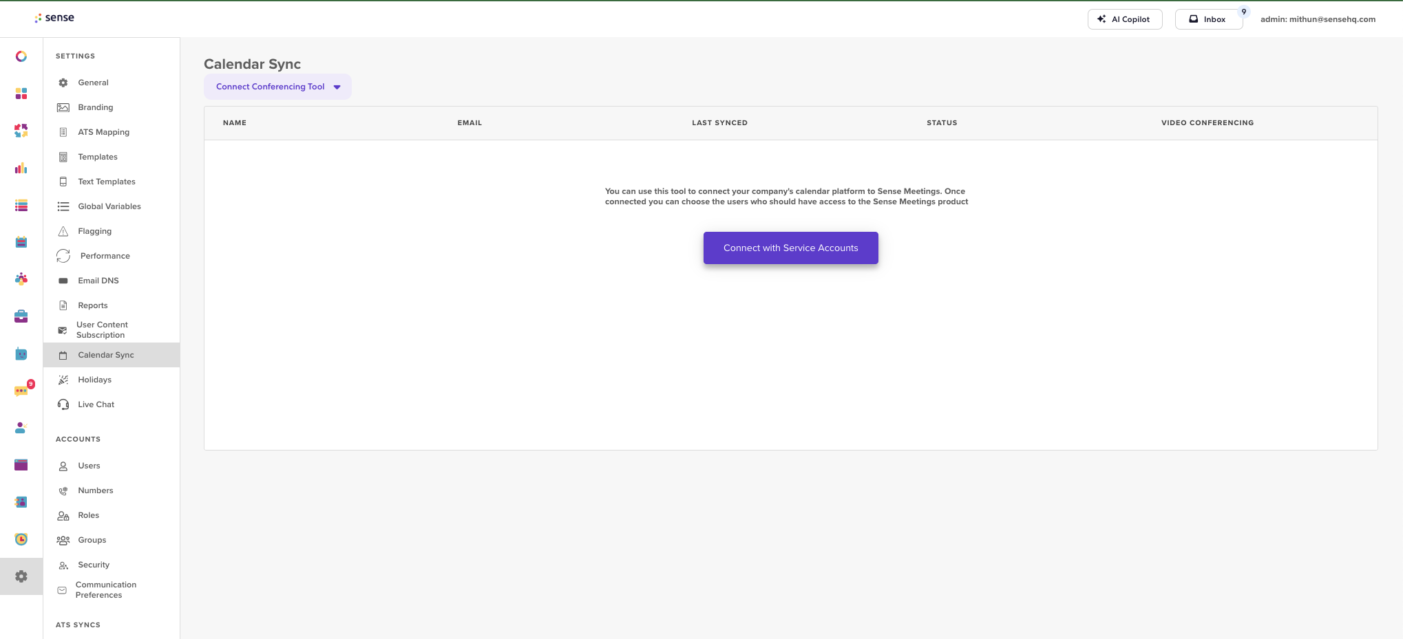Click the Connect Conferencing Tool caret arrow

coord(337,87)
